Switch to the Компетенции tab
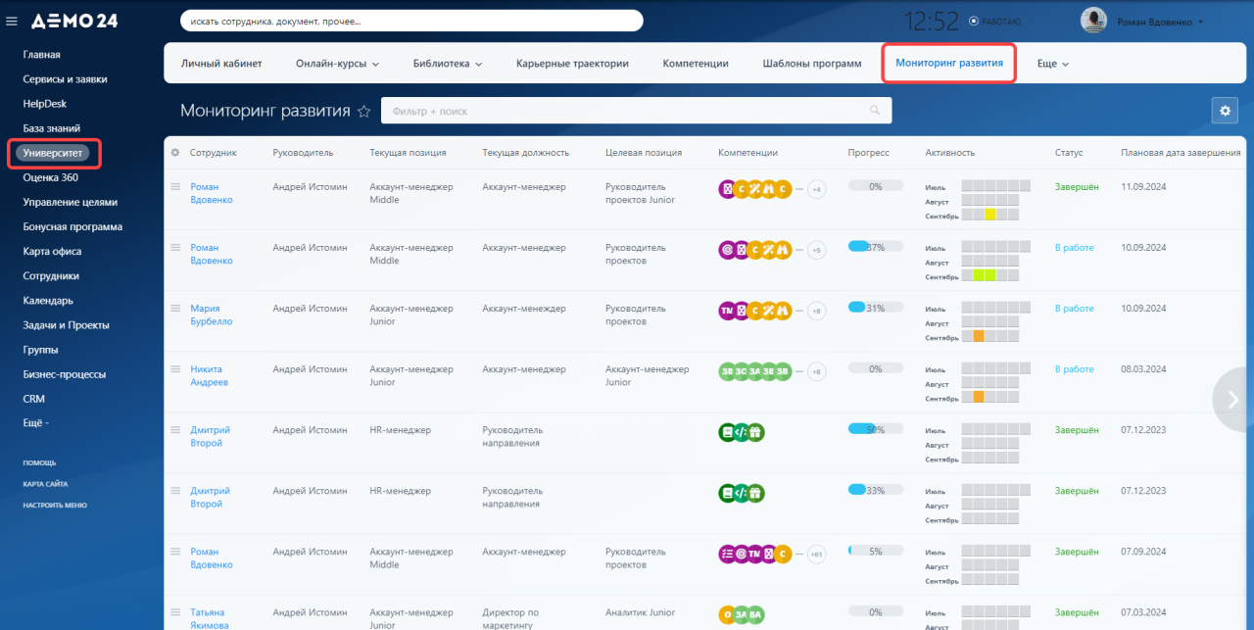The width and height of the screenshot is (1254, 630). point(696,64)
